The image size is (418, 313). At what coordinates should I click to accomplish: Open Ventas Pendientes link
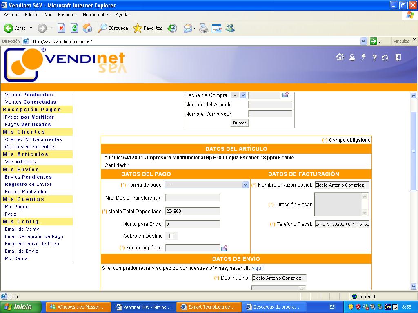(x=29, y=95)
